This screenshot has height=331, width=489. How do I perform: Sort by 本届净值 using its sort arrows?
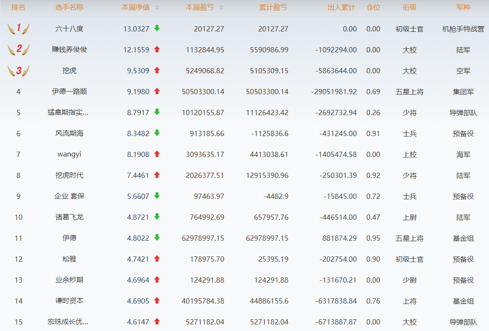(x=157, y=7)
